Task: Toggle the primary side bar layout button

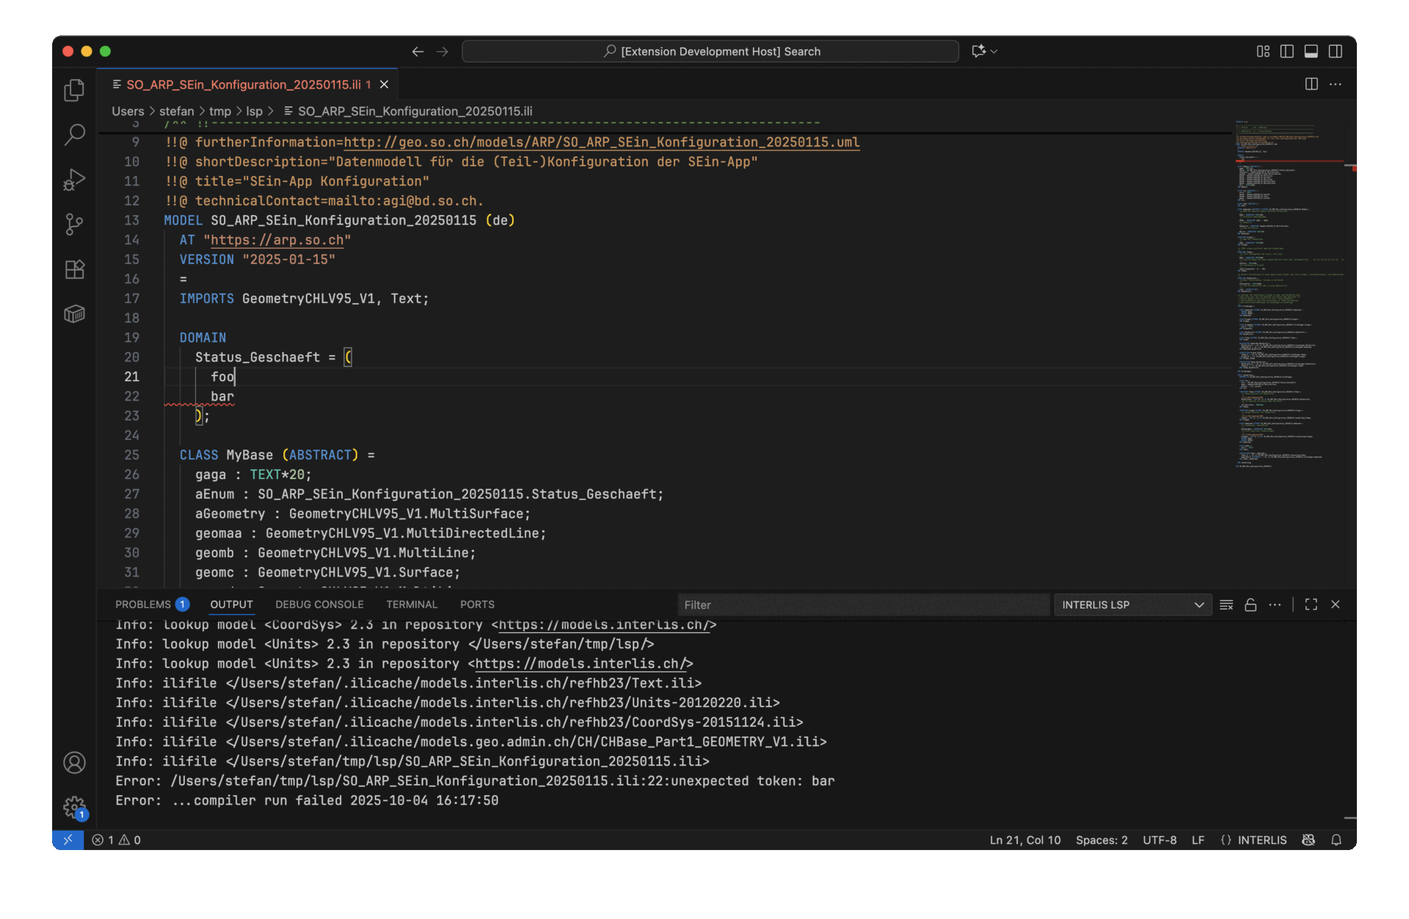Action: click(1286, 51)
